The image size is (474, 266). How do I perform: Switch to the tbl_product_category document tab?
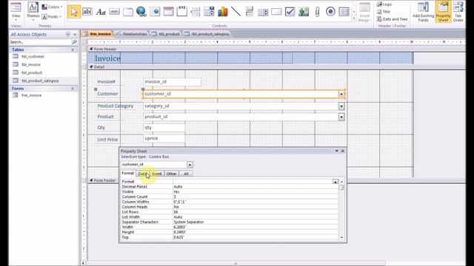pyautogui.click(x=207, y=34)
